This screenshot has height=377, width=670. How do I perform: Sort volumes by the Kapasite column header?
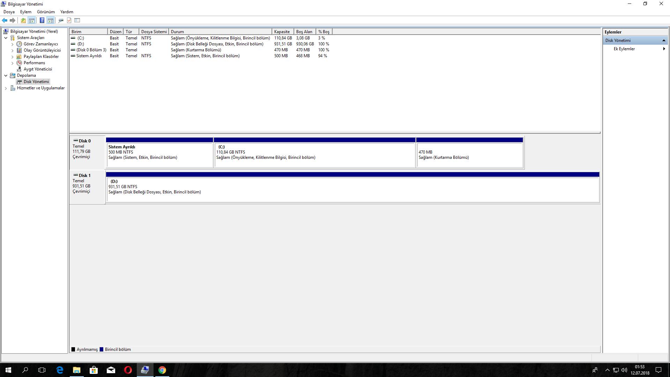282,32
